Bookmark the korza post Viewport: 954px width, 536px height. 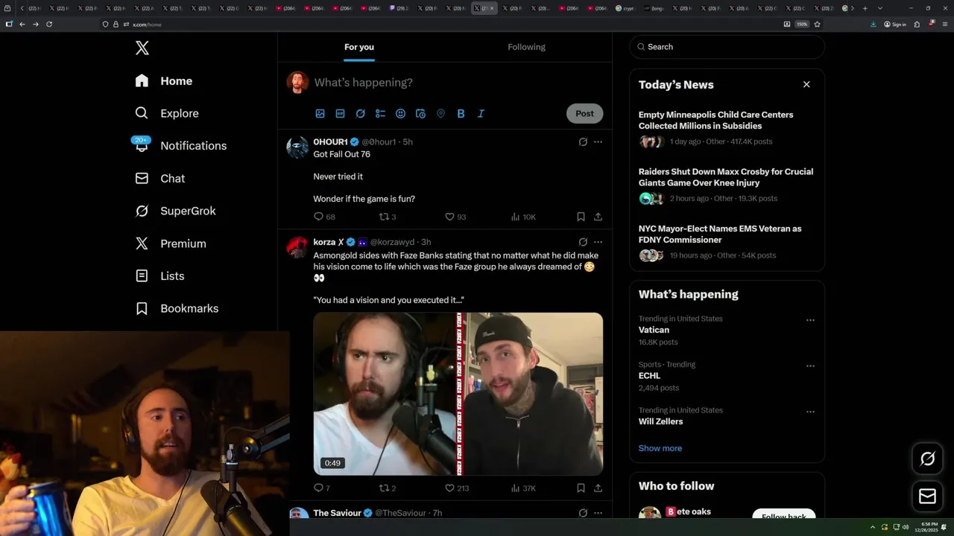tap(581, 488)
